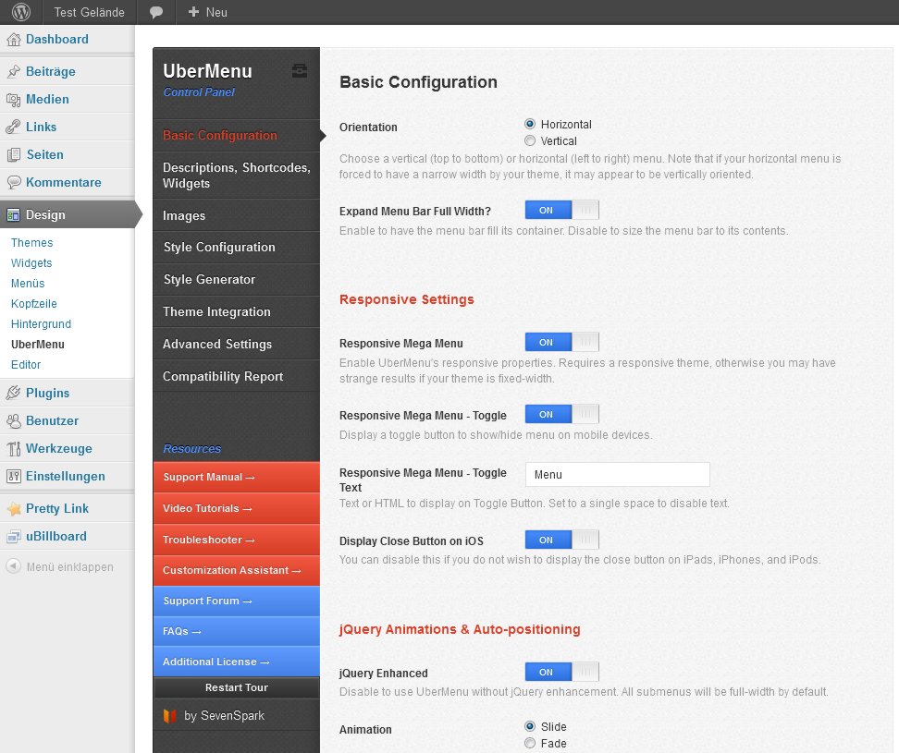Screen dimensions: 899x753
Task: Toggle Responsive Mega Menu - Toggle switch
Action: click(x=562, y=414)
